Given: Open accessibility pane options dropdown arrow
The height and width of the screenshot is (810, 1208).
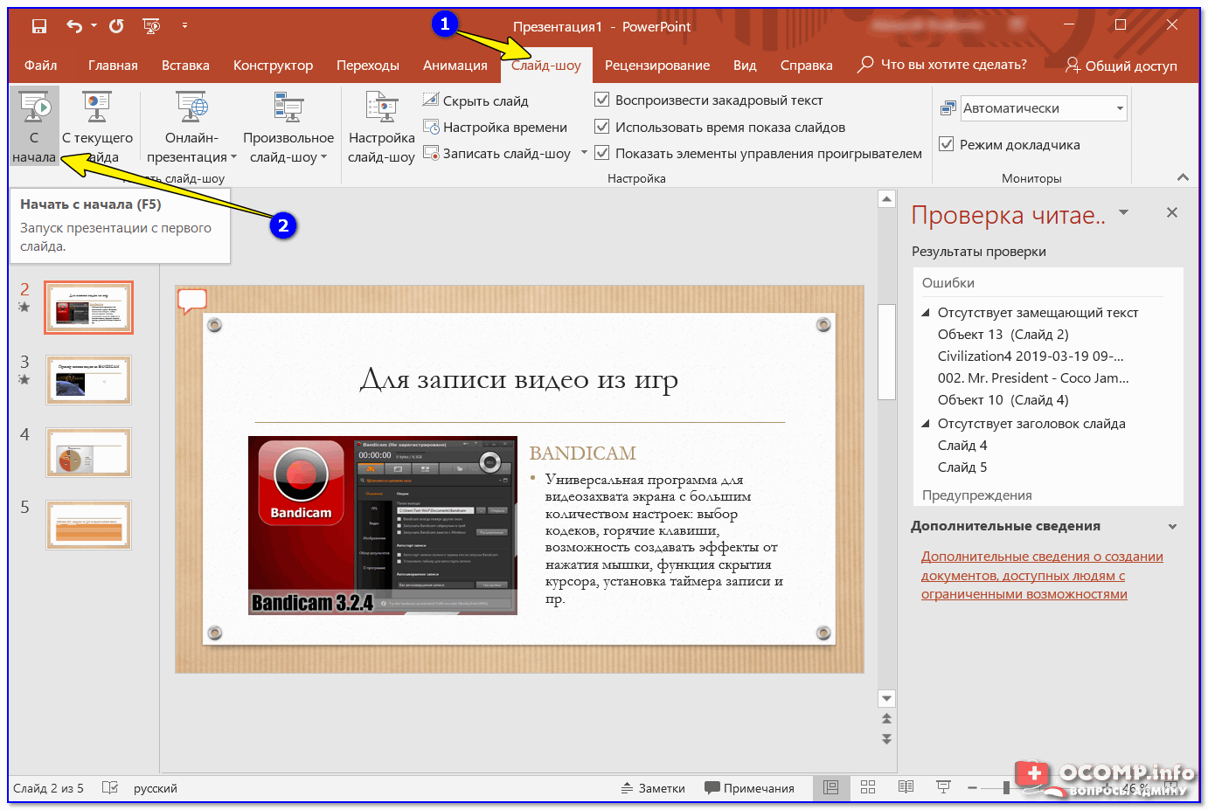Looking at the screenshot, I should coord(1124,212).
